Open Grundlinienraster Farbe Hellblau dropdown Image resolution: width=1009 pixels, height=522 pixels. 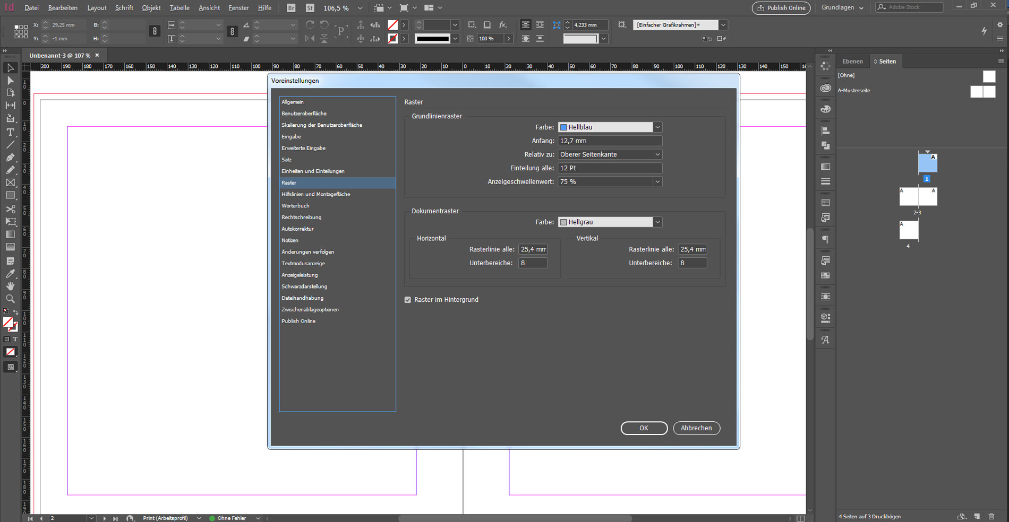657,127
